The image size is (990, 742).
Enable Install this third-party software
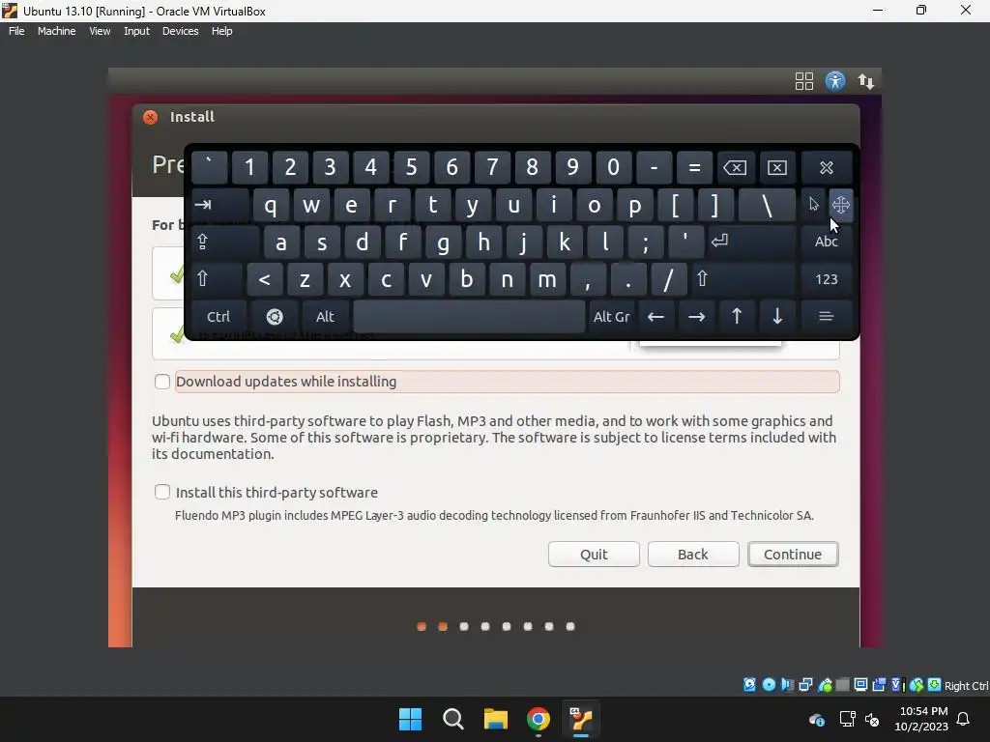click(x=162, y=492)
